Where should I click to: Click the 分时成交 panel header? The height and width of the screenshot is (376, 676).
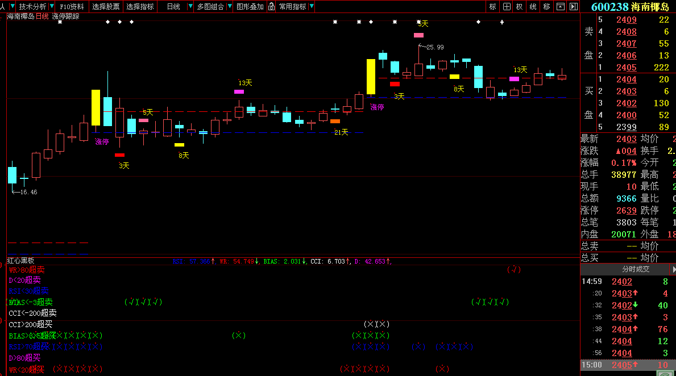[x=636, y=269]
